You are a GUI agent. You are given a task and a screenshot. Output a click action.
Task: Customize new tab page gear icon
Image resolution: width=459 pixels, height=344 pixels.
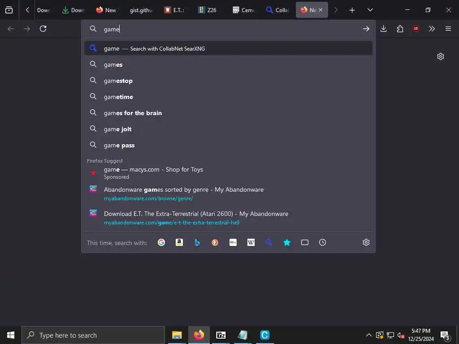(441, 56)
